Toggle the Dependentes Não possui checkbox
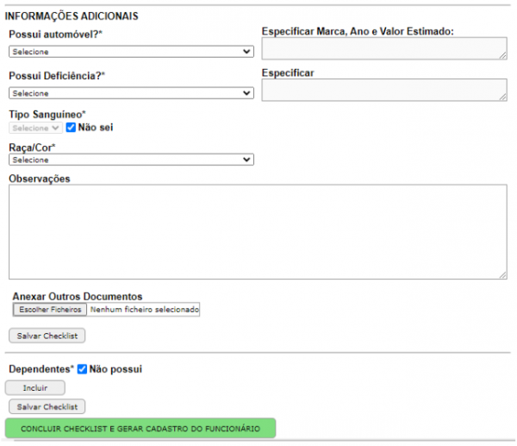The image size is (517, 446). [82, 369]
